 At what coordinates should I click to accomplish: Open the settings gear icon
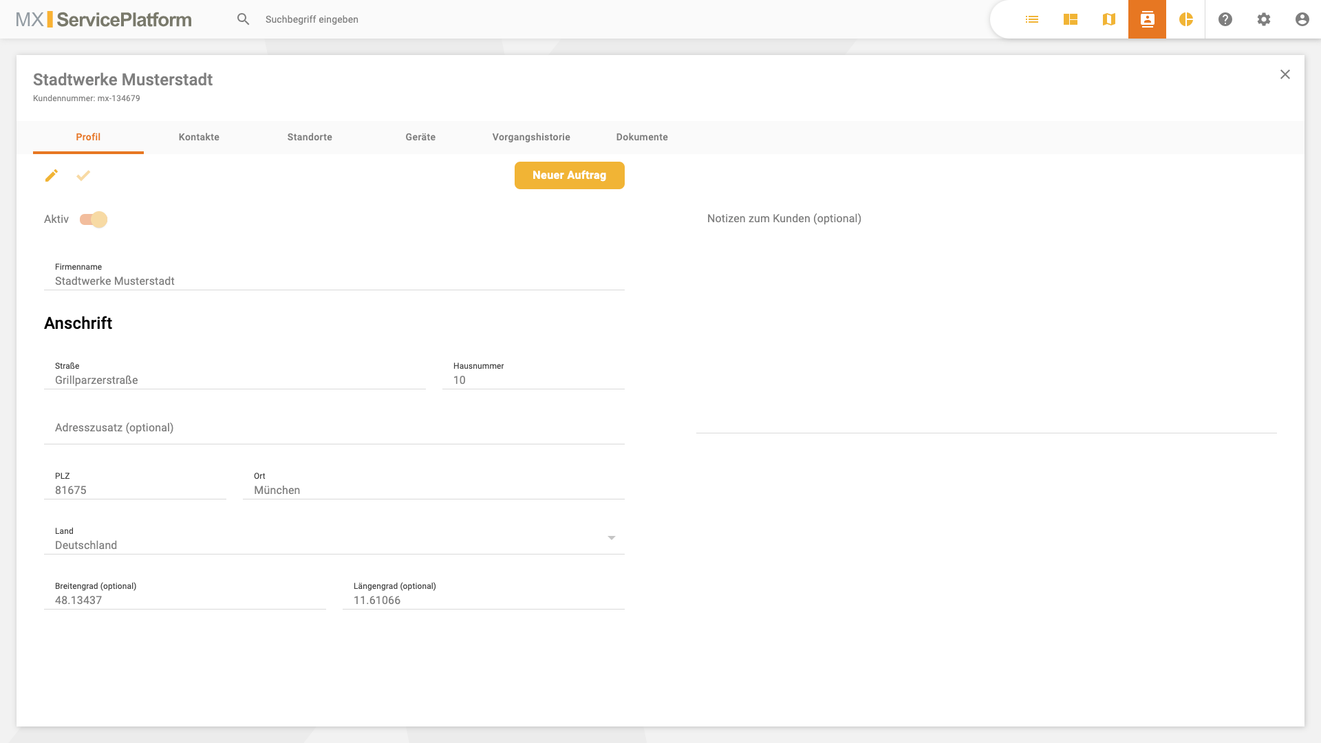click(x=1264, y=19)
